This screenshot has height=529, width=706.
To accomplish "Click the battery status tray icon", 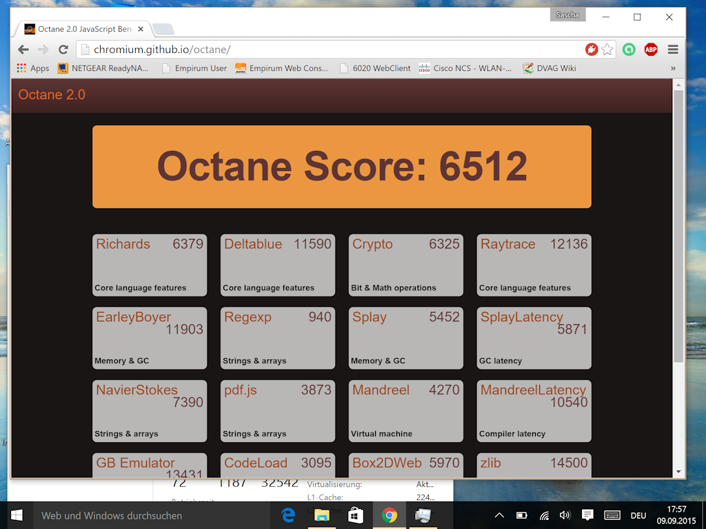I will pos(521,515).
